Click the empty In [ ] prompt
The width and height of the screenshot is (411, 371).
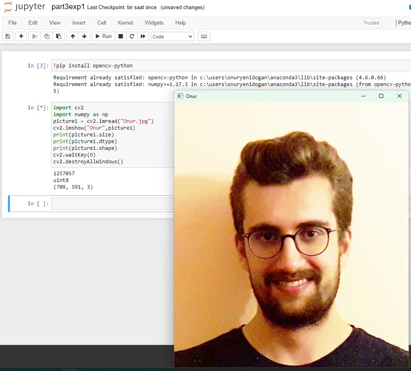[x=38, y=203]
